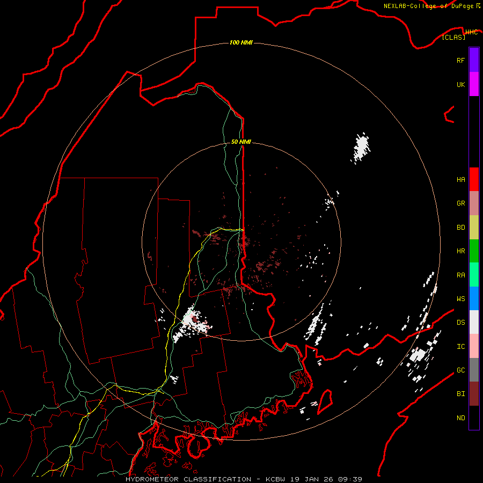Screen dimensions: 483x483
Task: Click the WS blue legend swatch
Action: [474, 298]
